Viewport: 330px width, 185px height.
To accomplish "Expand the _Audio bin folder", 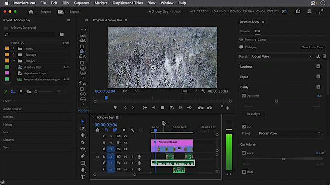I will point(14,48).
